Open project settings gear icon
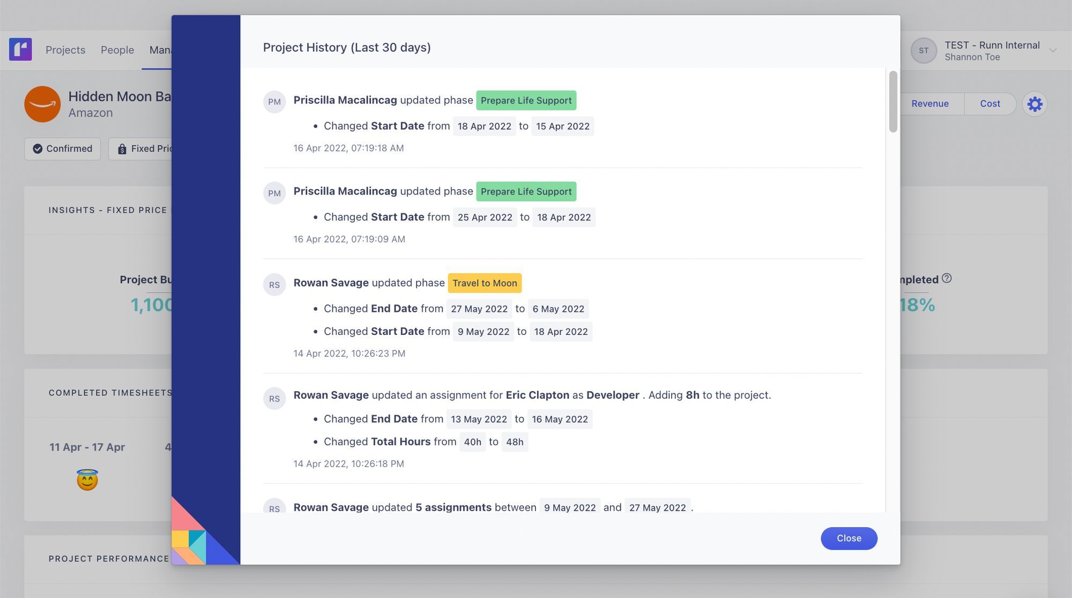Viewport: 1072px width, 598px height. [x=1034, y=104]
